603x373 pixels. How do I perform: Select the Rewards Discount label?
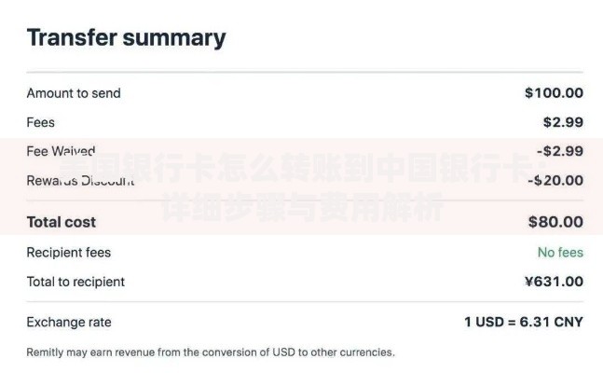click(80, 180)
